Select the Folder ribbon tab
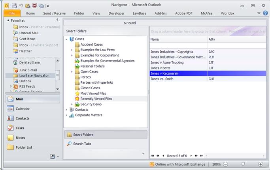Screen dimensions: 270x170 [79, 13]
